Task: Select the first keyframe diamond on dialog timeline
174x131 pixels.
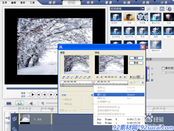Action: coord(63,85)
